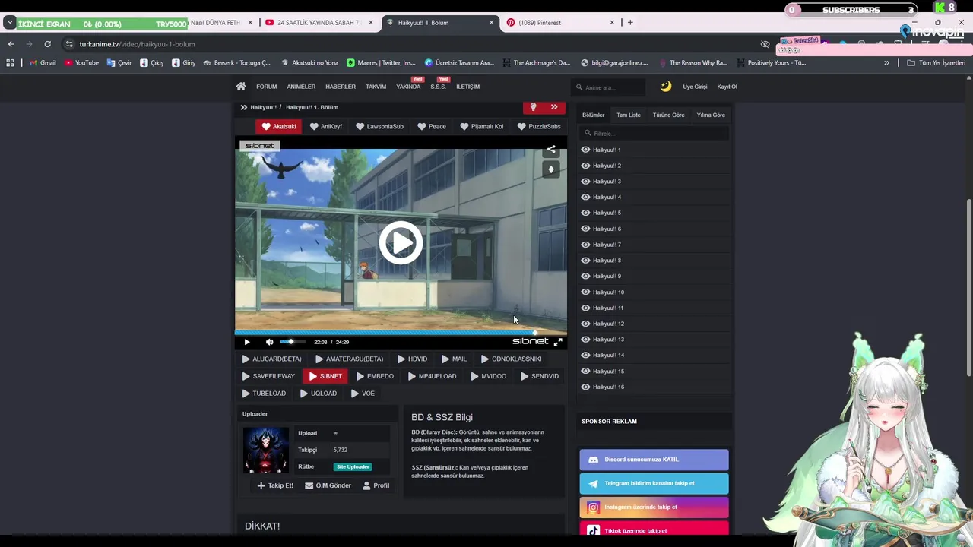Image resolution: width=973 pixels, height=547 pixels.
Task: Click the Anime ara search field
Action: coord(610,87)
